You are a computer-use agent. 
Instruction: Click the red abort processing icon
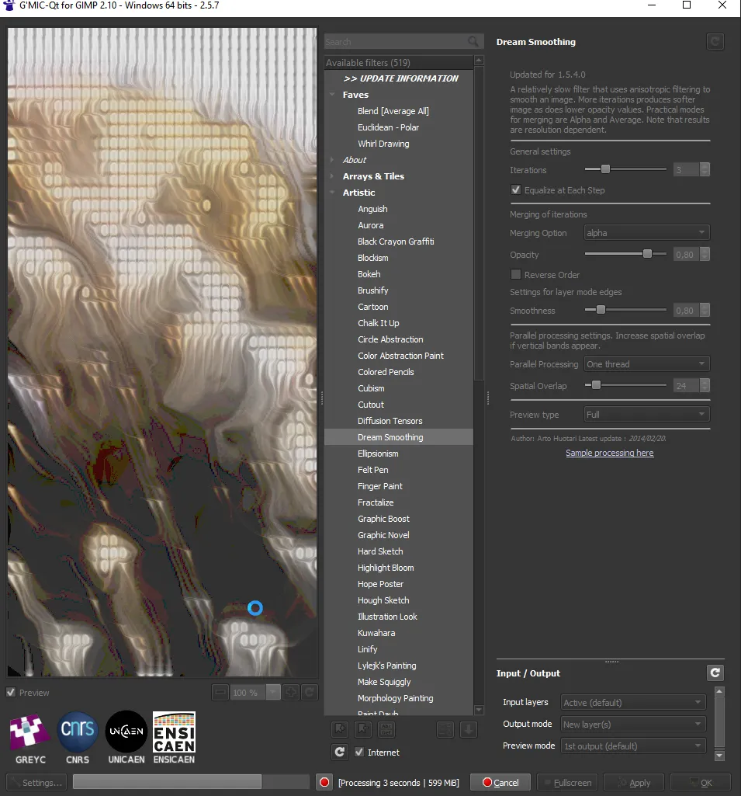tap(324, 782)
